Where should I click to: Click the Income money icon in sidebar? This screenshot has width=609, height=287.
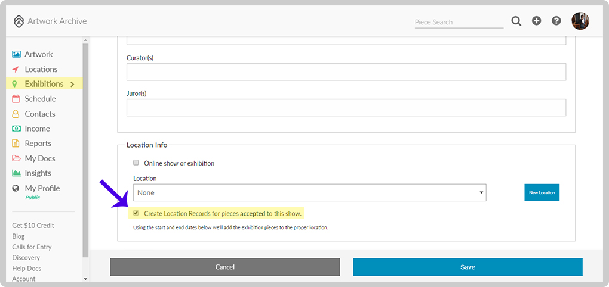tap(16, 129)
